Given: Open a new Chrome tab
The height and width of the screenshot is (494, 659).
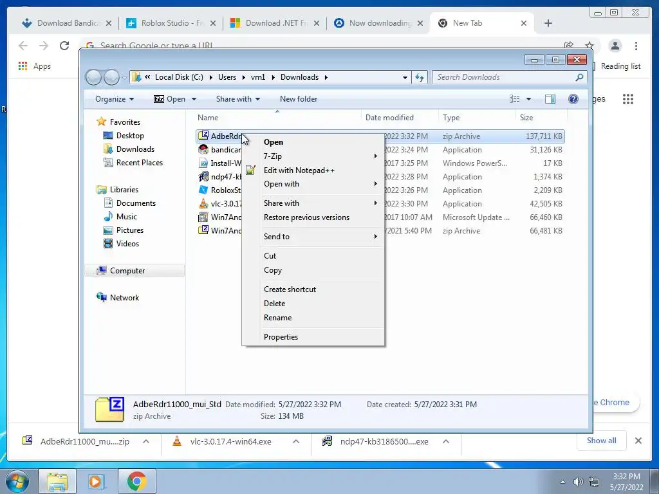Looking at the screenshot, I should click(548, 23).
